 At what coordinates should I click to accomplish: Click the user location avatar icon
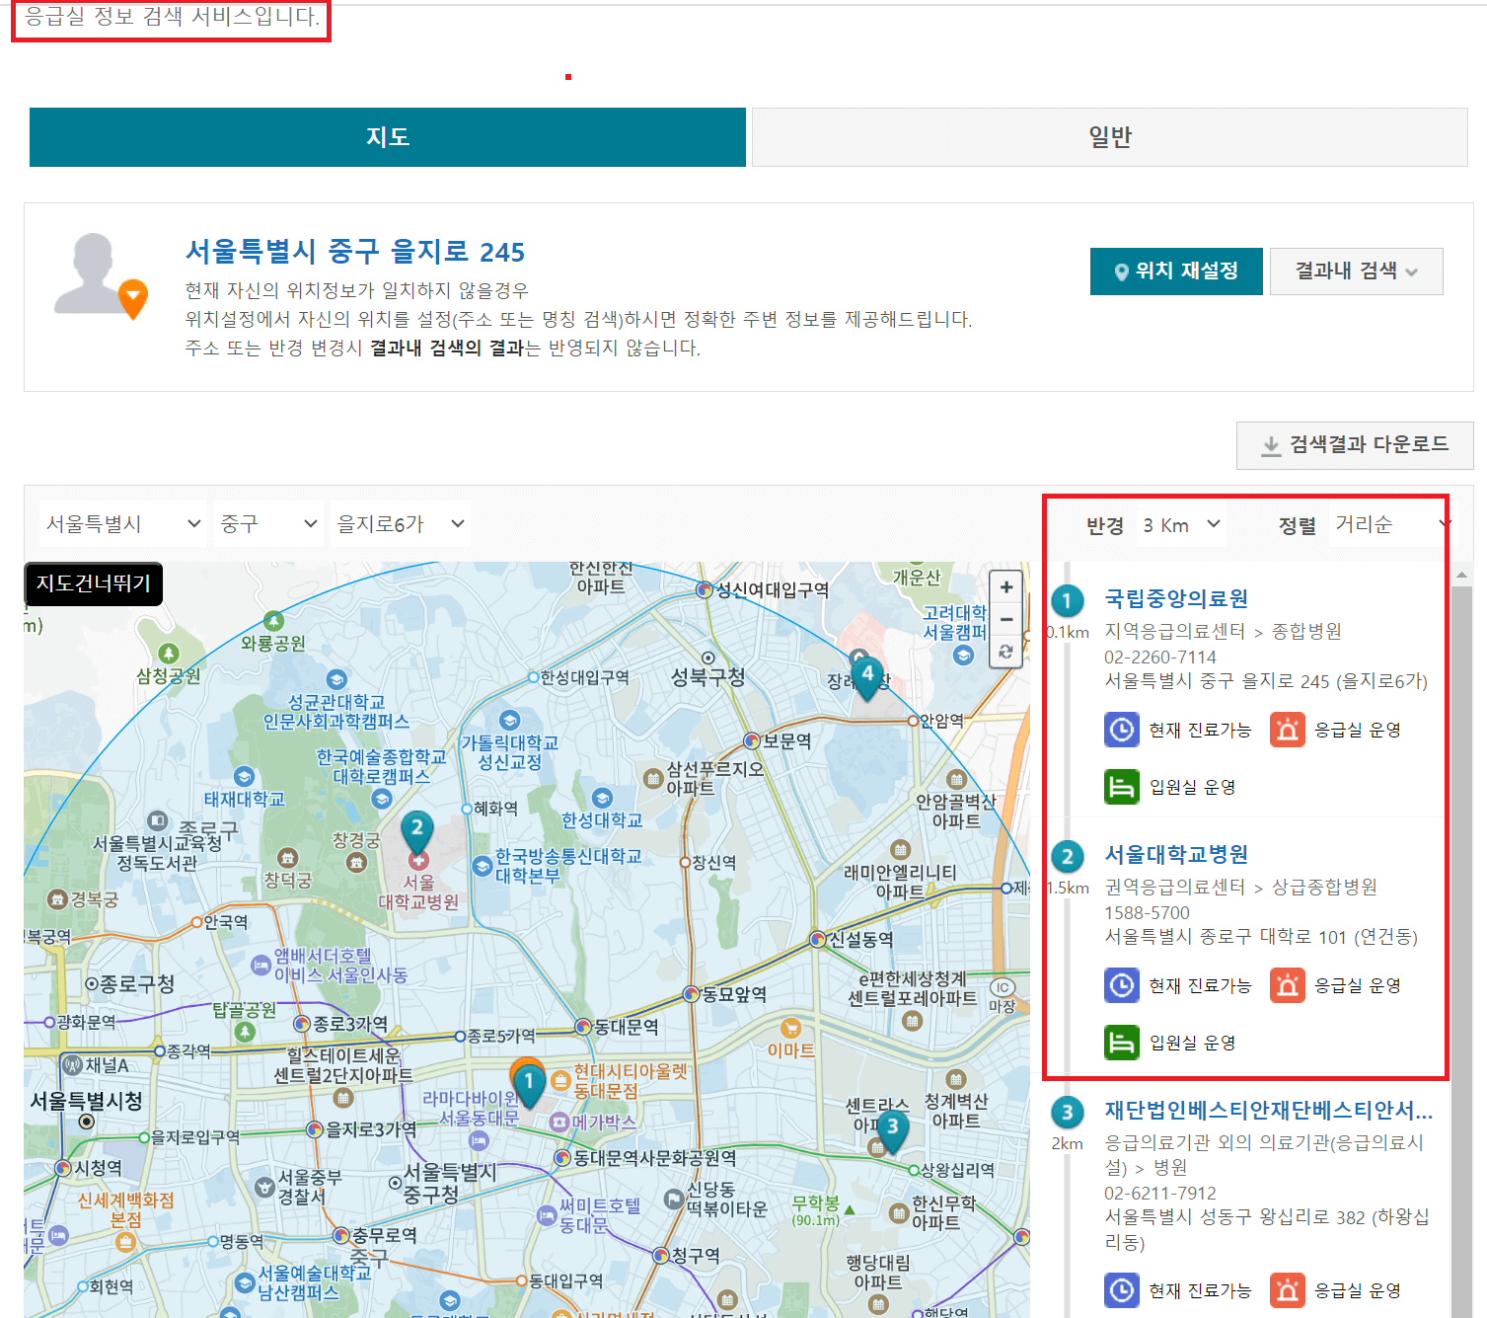tap(100, 276)
